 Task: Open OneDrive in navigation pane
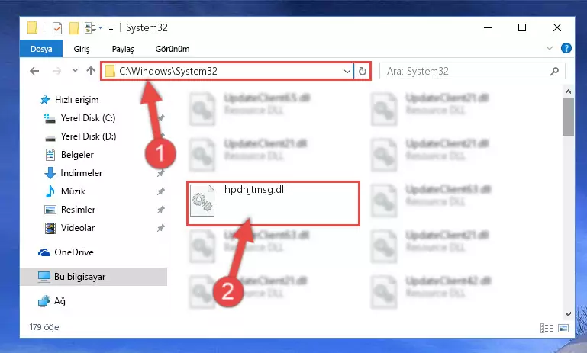(74, 252)
